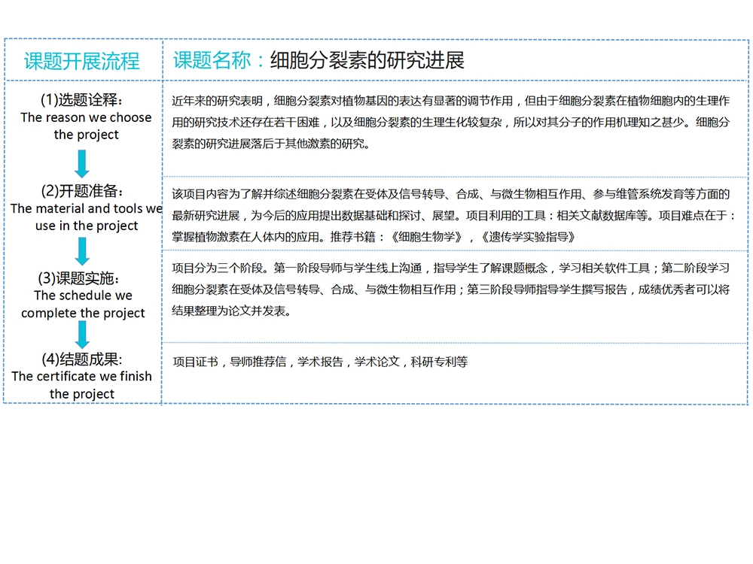753x564 pixels.
Task: Select "The reason we choose the project" text
Action: (86, 126)
